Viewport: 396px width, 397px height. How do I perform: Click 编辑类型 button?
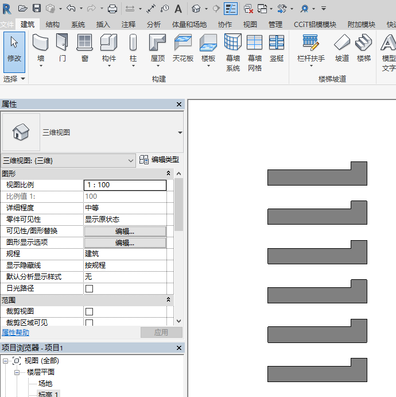tap(159, 160)
